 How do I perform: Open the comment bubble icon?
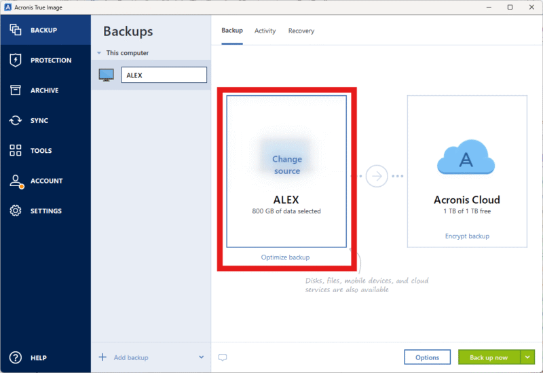coord(223,357)
